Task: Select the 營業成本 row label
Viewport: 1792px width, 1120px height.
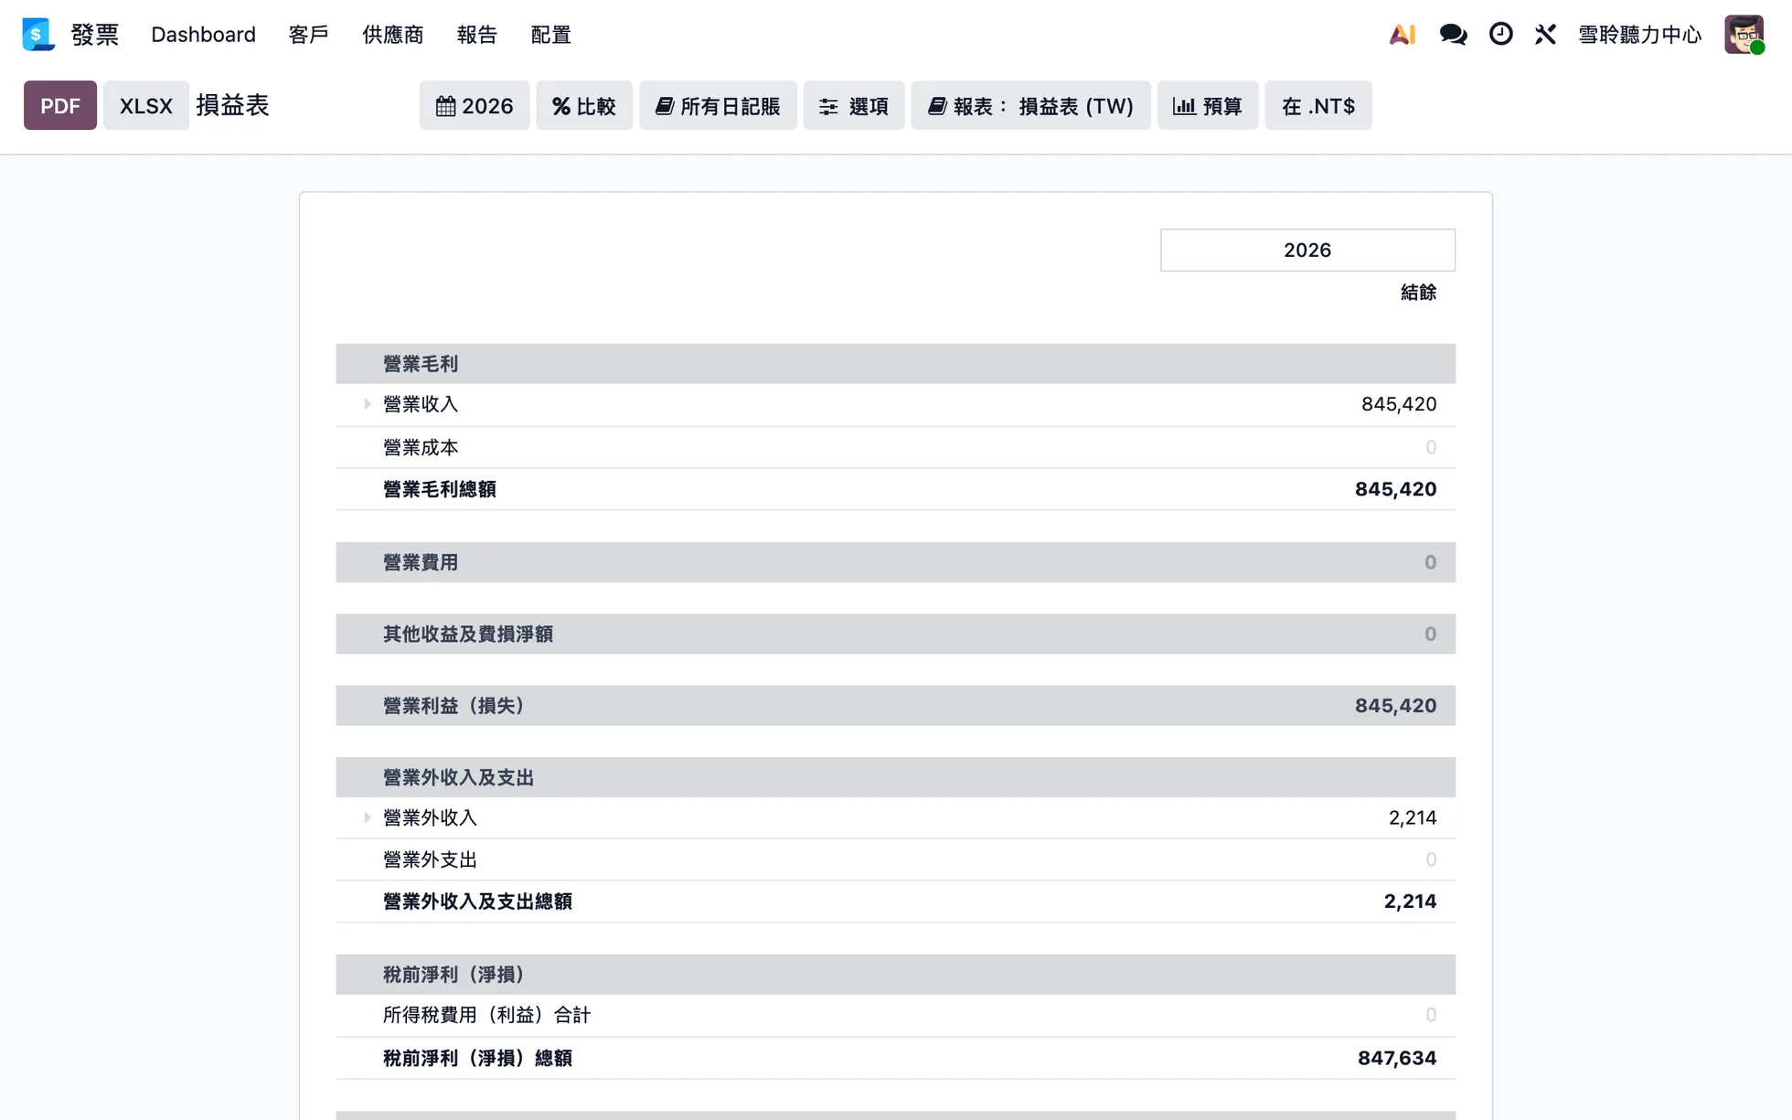Action: [421, 448]
